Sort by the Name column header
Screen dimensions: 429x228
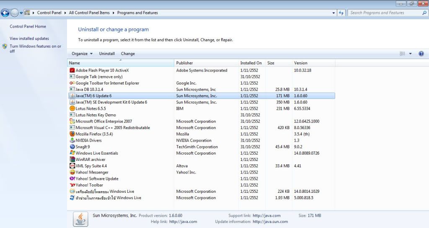120,63
